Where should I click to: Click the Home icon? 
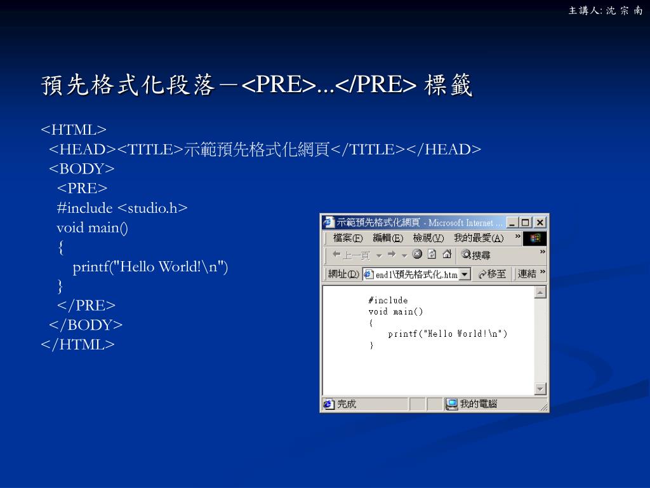(447, 254)
